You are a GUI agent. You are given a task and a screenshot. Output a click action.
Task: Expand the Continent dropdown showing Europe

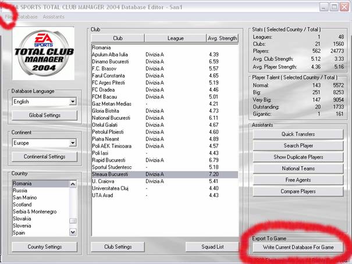tap(72, 143)
